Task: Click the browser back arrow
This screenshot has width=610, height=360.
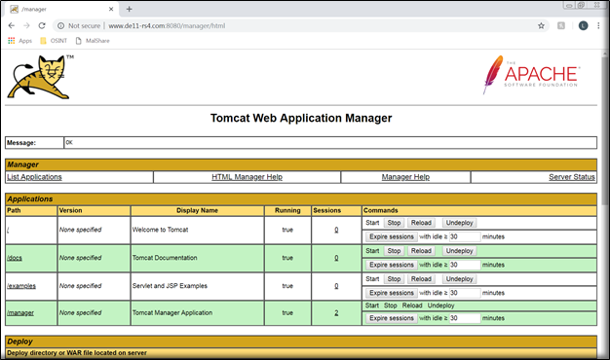Action: [x=12, y=25]
